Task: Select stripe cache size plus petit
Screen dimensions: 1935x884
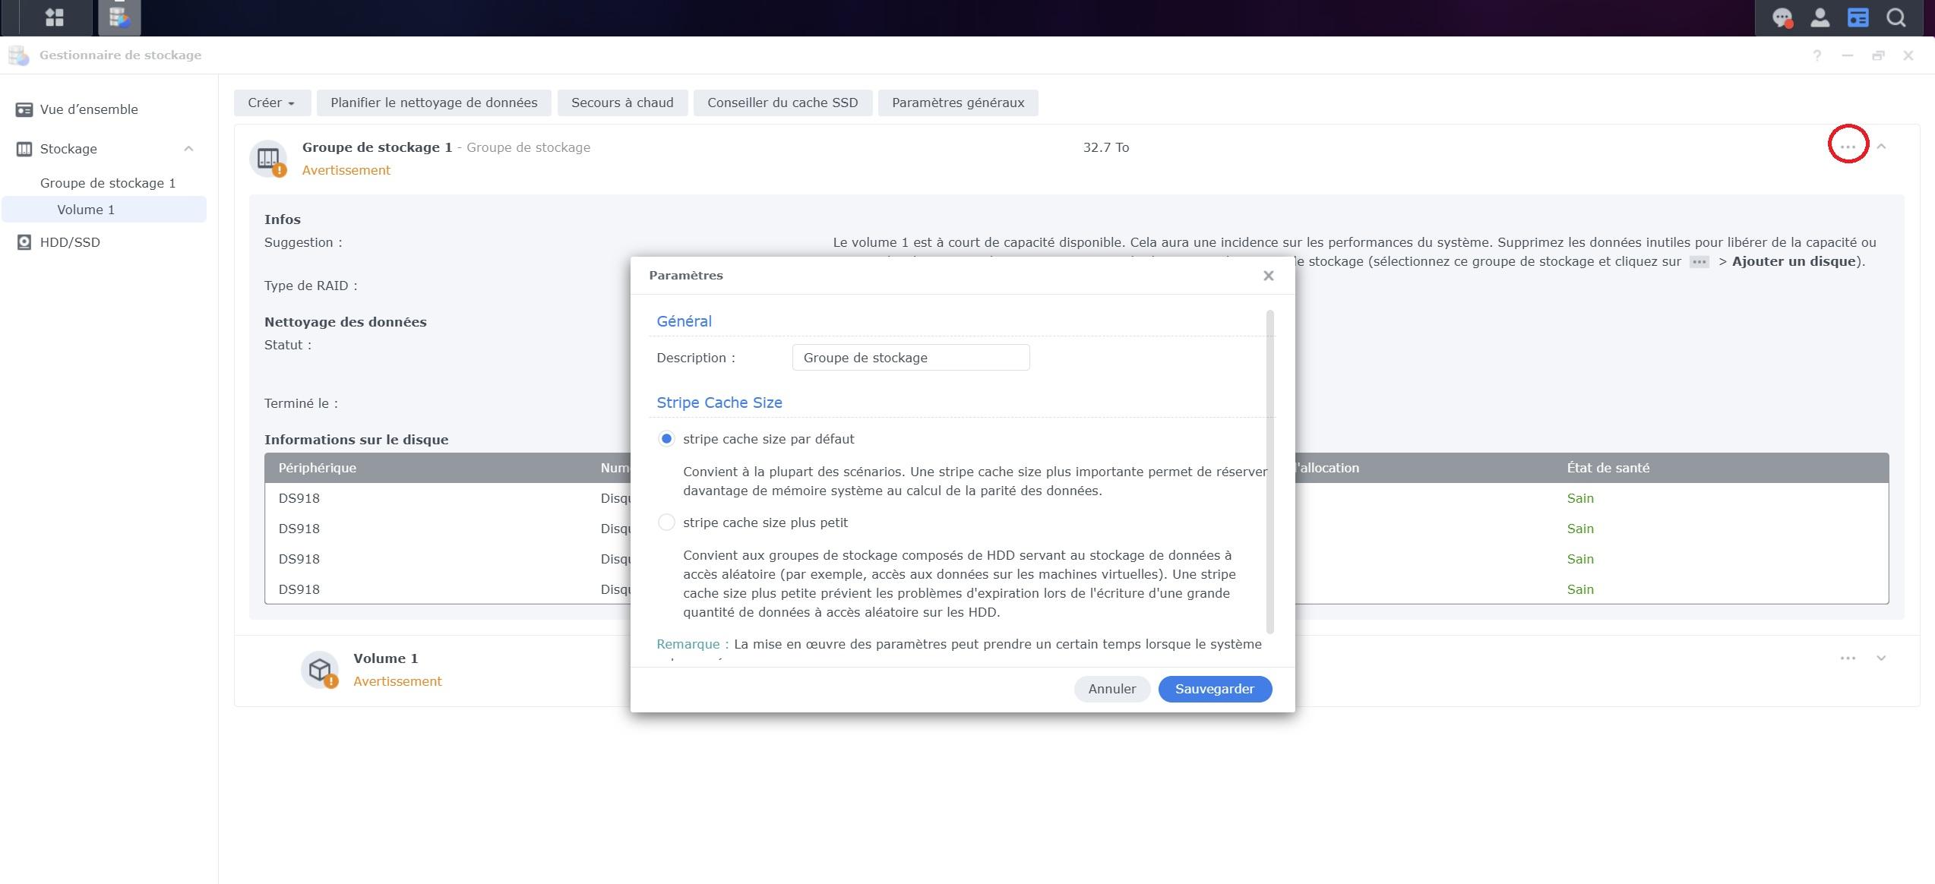Action: [666, 523]
